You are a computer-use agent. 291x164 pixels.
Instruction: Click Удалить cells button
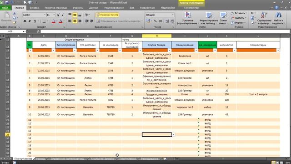coord(239,18)
